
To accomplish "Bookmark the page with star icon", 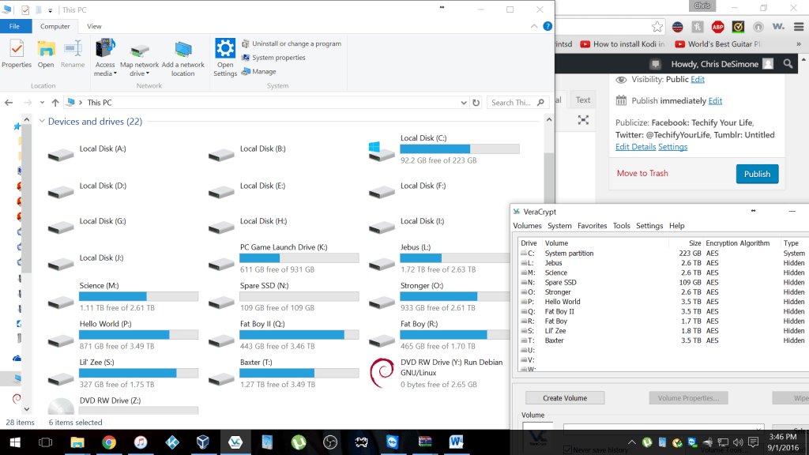I will pyautogui.click(x=657, y=27).
